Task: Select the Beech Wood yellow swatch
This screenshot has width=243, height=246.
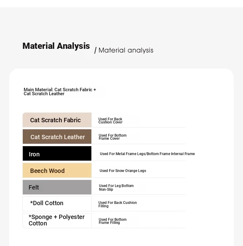Action: click(57, 170)
